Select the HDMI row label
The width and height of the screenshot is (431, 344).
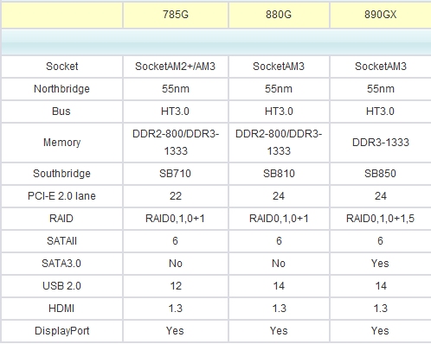(x=62, y=309)
